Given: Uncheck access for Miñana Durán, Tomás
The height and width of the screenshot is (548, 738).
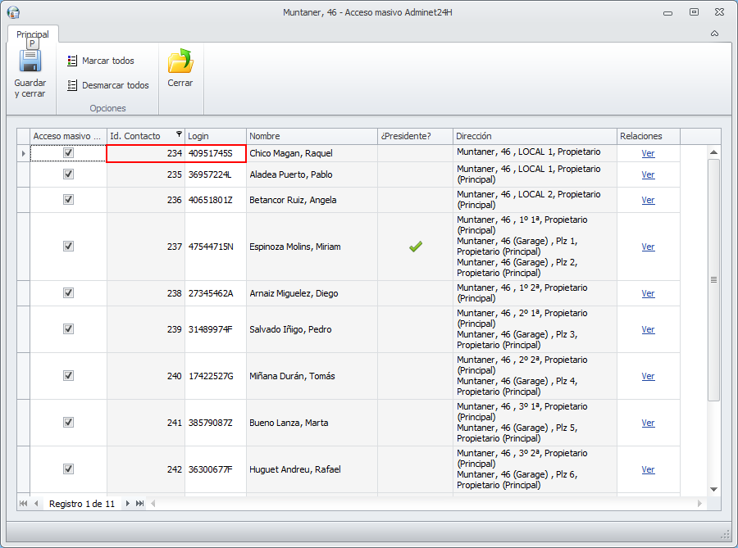Looking at the screenshot, I should [68, 375].
